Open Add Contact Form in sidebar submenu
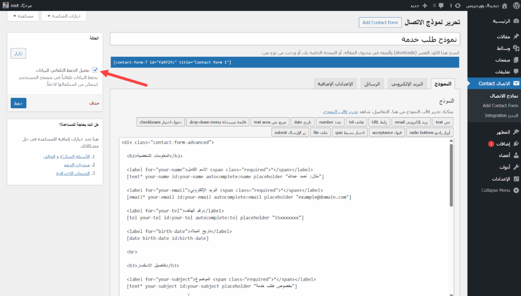The image size is (521, 296). (x=500, y=106)
